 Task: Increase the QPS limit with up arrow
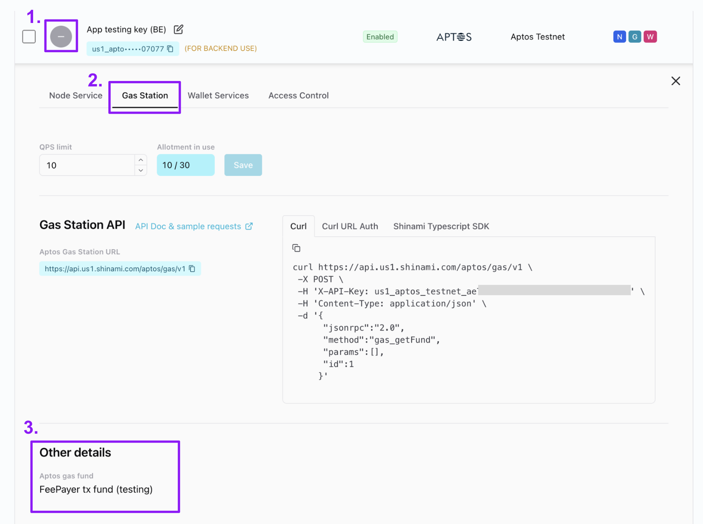(x=141, y=160)
